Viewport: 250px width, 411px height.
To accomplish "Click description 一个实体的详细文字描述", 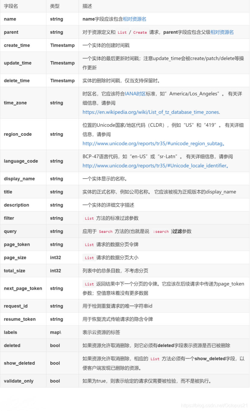I will tap(108, 205).
